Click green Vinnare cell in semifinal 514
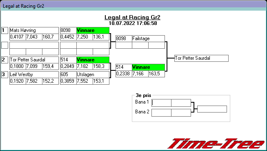The width and height of the screenshot is (267, 151). pos(148,67)
